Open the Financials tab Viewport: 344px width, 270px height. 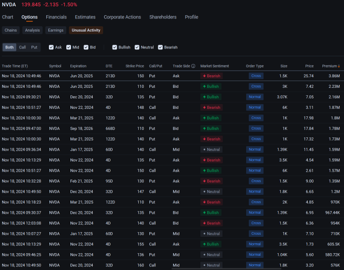pos(56,17)
